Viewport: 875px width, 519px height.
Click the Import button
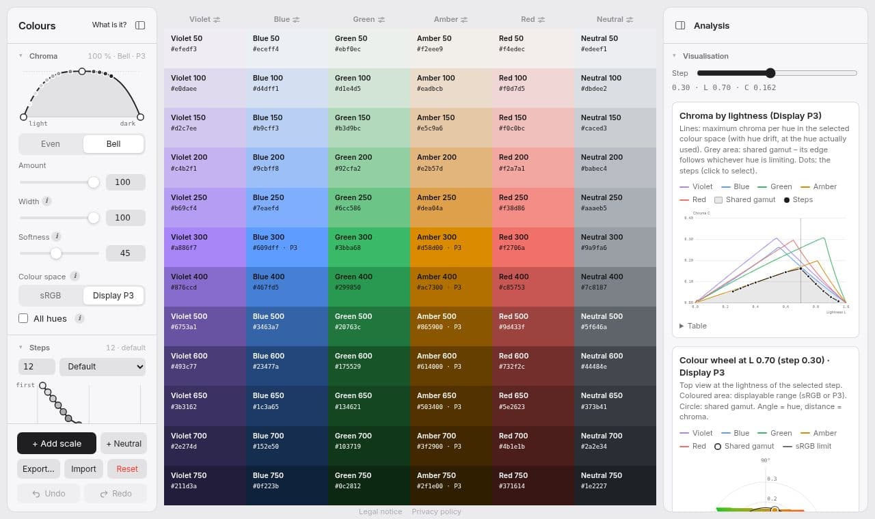[83, 469]
